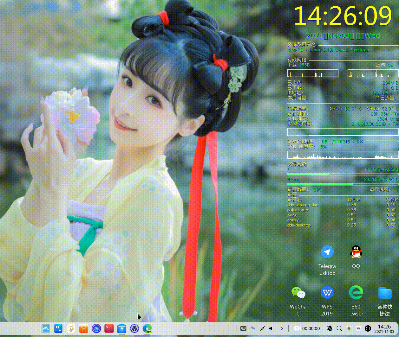Click the Xorg process row
Viewport: 399px width, 337px height.
tap(342, 215)
